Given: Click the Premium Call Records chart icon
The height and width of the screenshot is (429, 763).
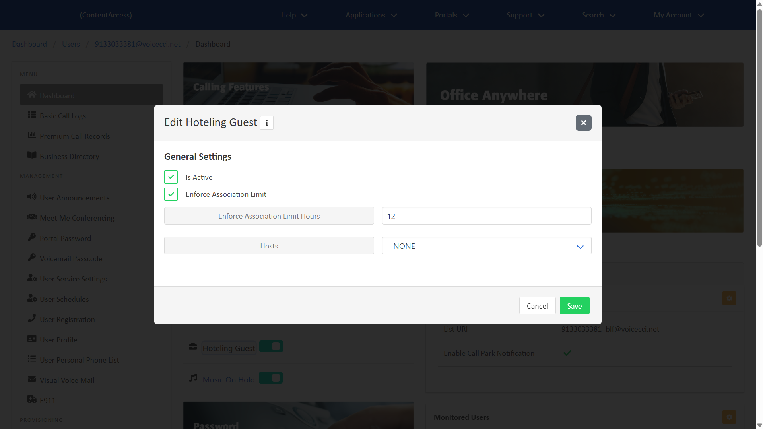Looking at the screenshot, I should pos(32,135).
